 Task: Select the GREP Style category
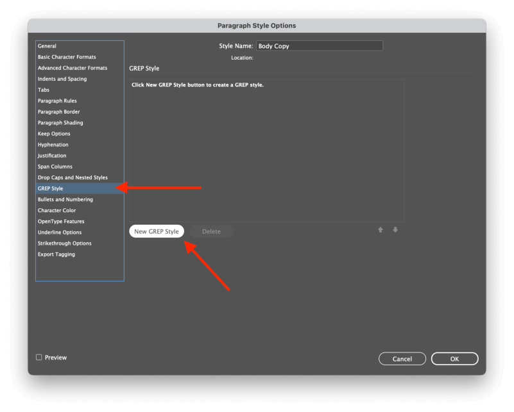pyautogui.click(x=80, y=188)
